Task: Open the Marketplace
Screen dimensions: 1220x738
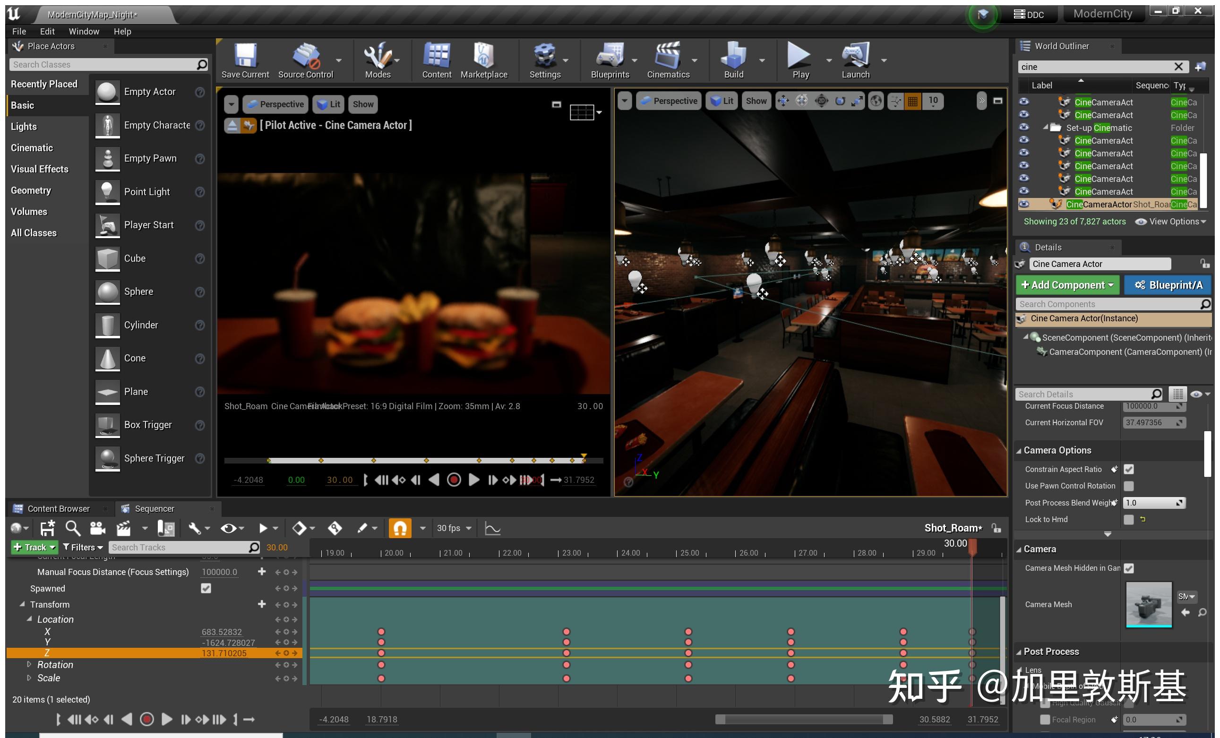Action: pos(484,60)
